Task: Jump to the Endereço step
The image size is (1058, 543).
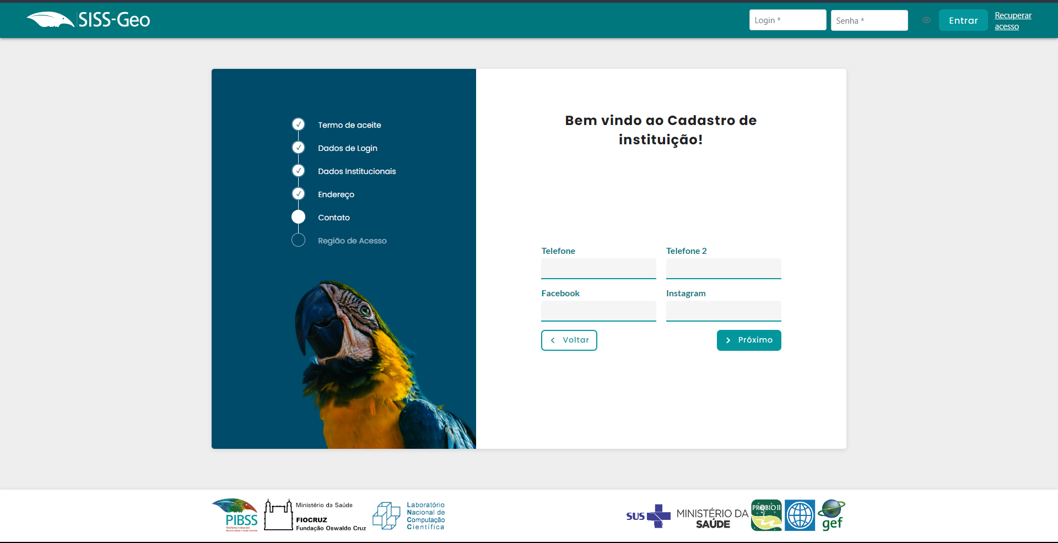Action: pos(336,194)
